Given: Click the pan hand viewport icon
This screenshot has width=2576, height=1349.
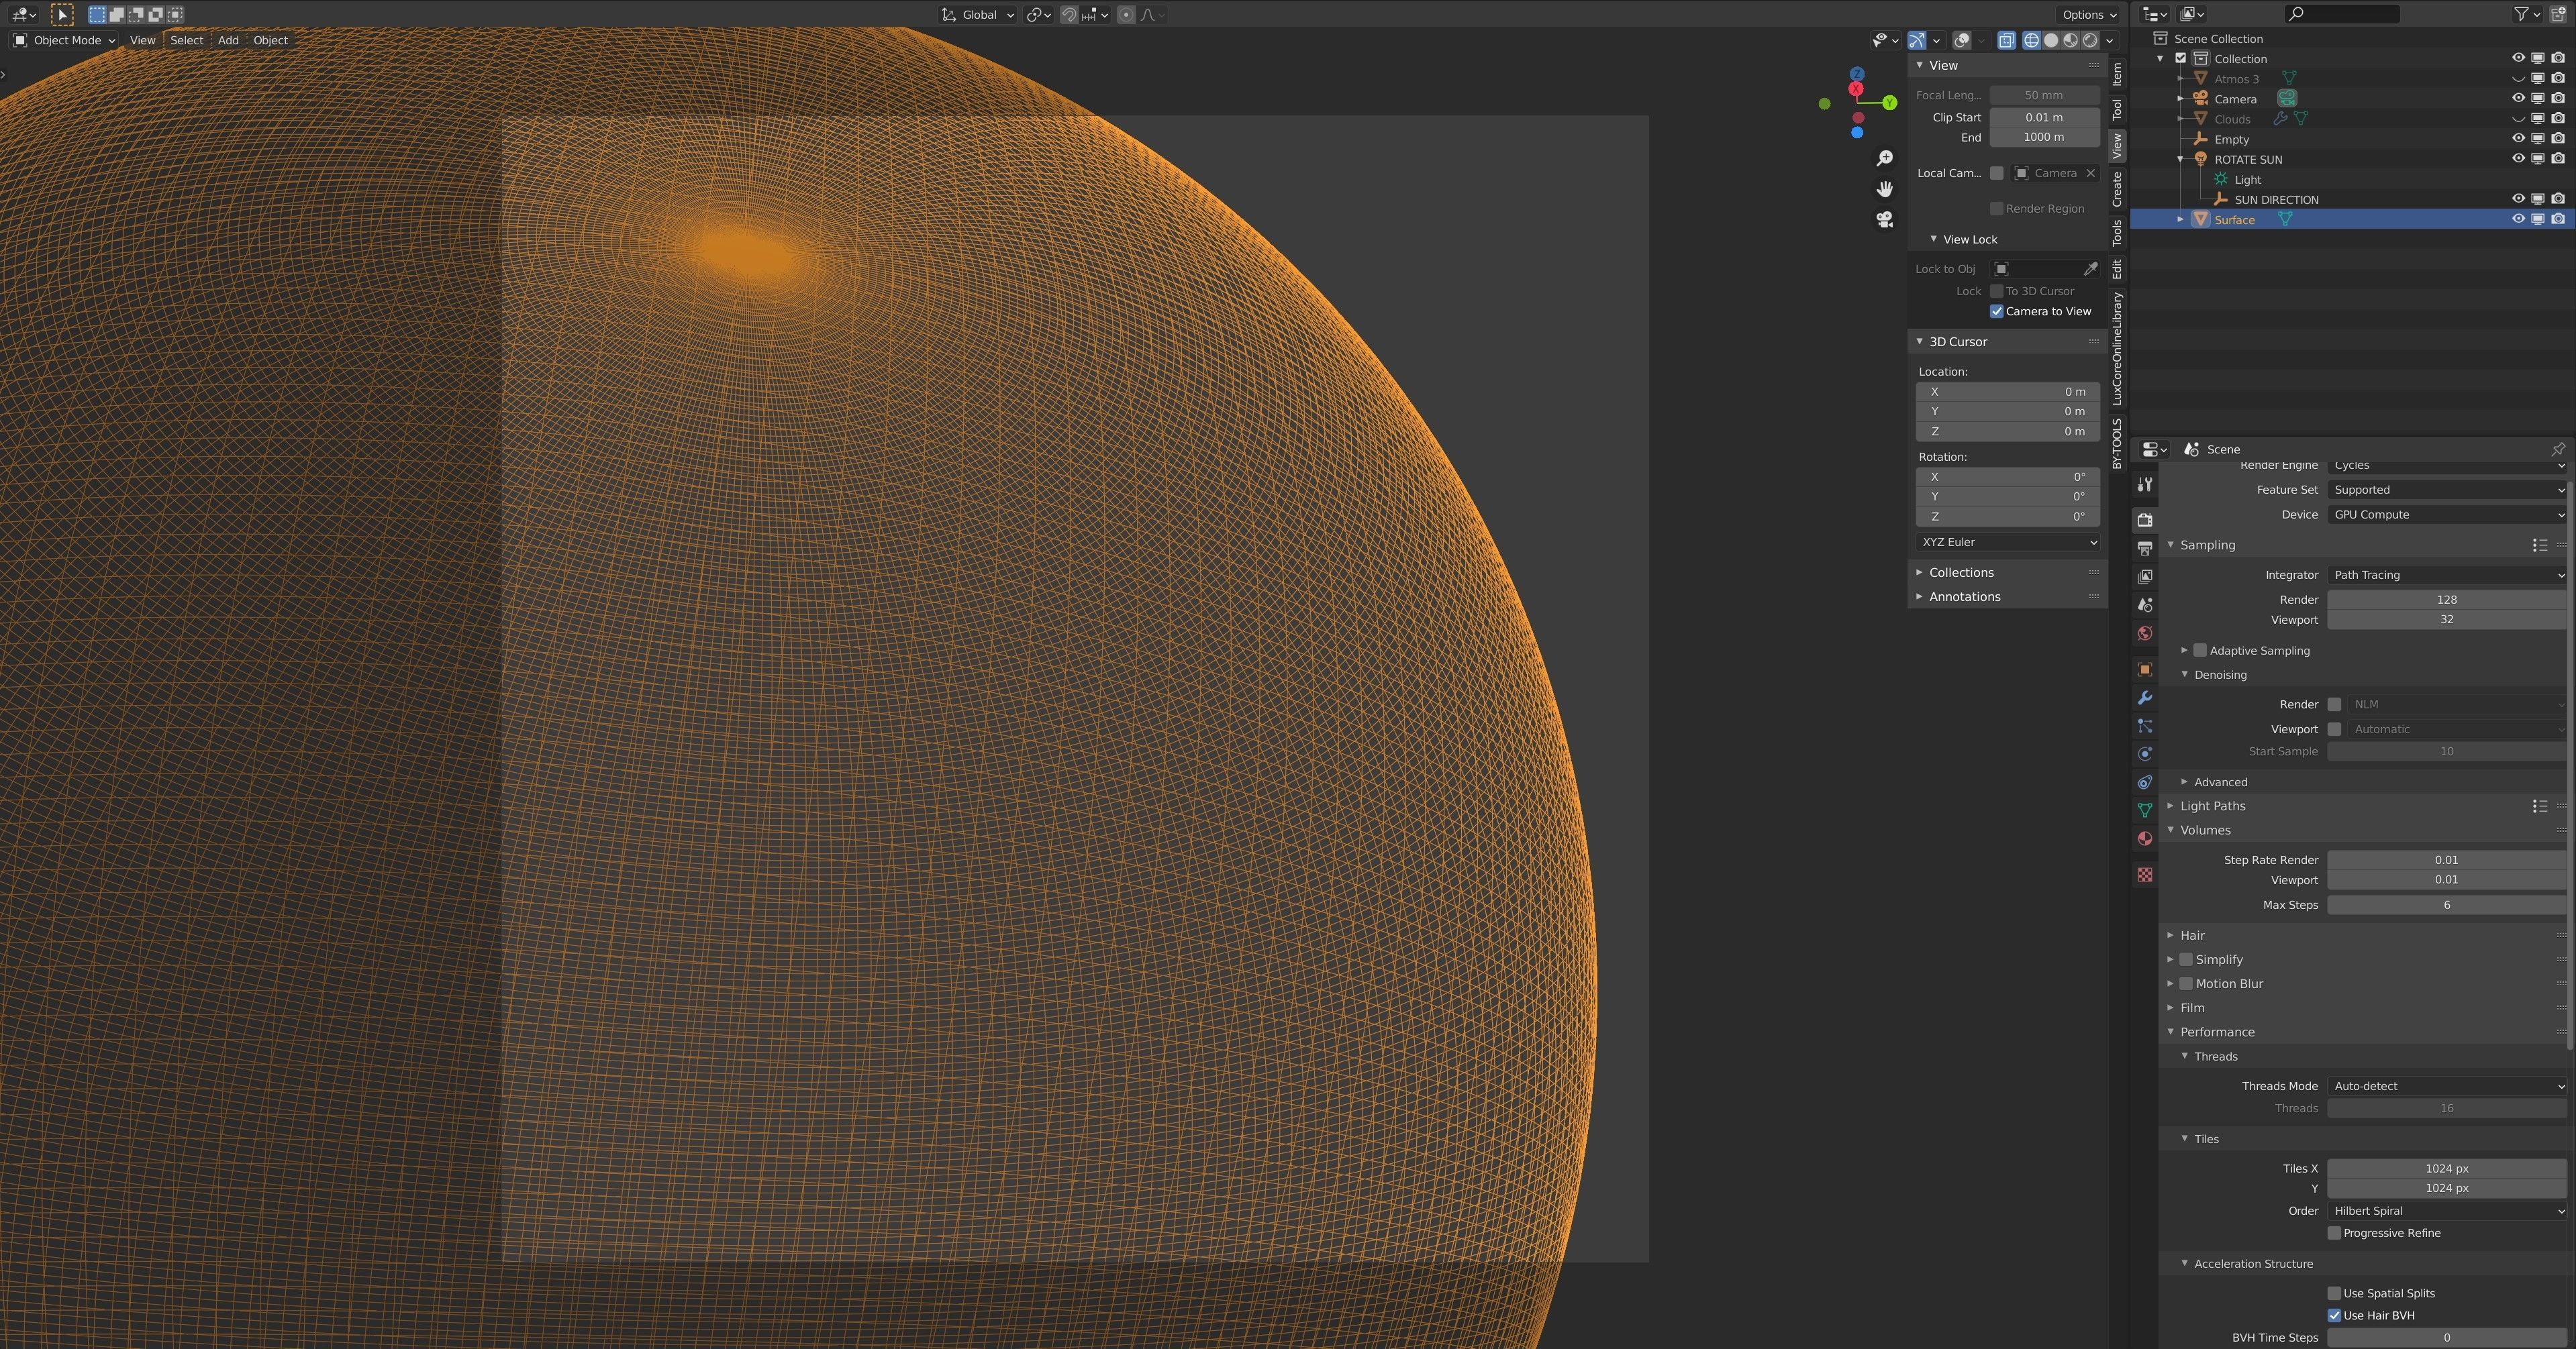Looking at the screenshot, I should click(1885, 189).
